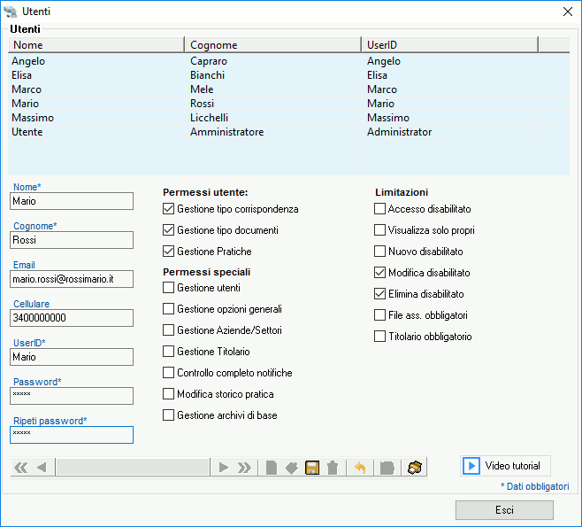Tick Nuovo disabilitato

[379, 252]
